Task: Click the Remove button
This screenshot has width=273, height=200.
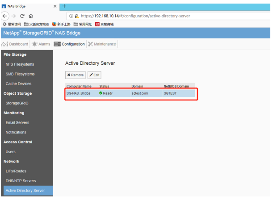Action: [76, 75]
